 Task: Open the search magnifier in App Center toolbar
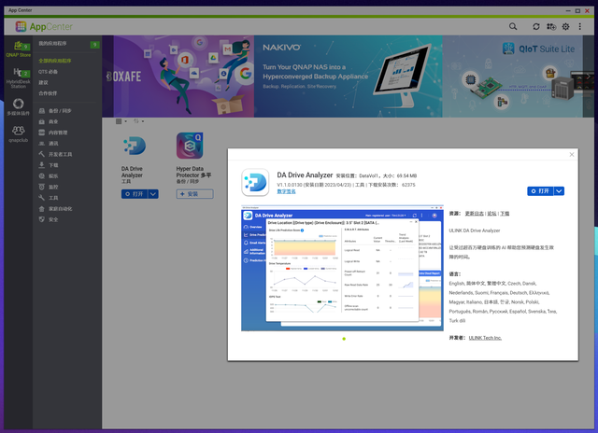pyautogui.click(x=513, y=26)
